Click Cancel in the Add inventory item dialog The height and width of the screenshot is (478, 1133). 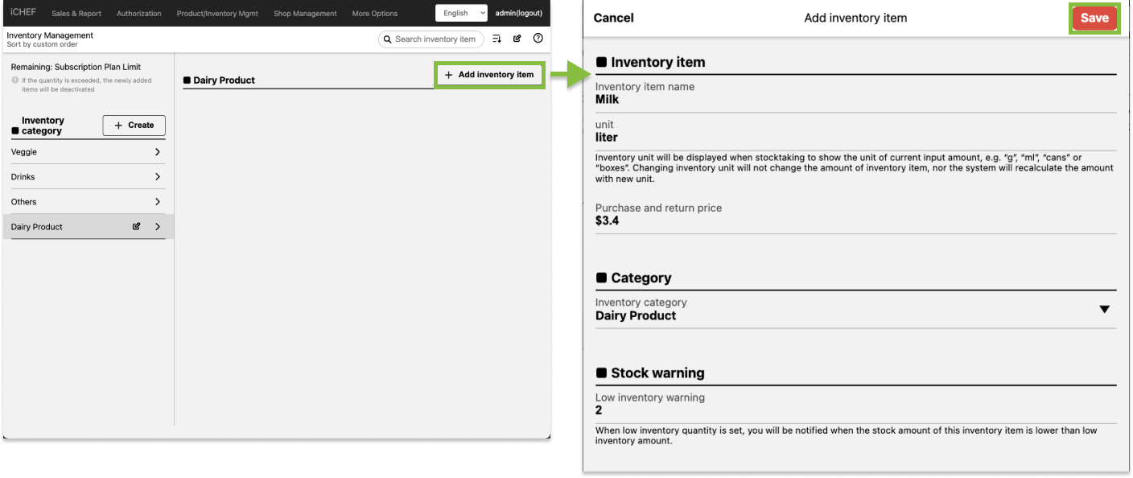tap(613, 18)
